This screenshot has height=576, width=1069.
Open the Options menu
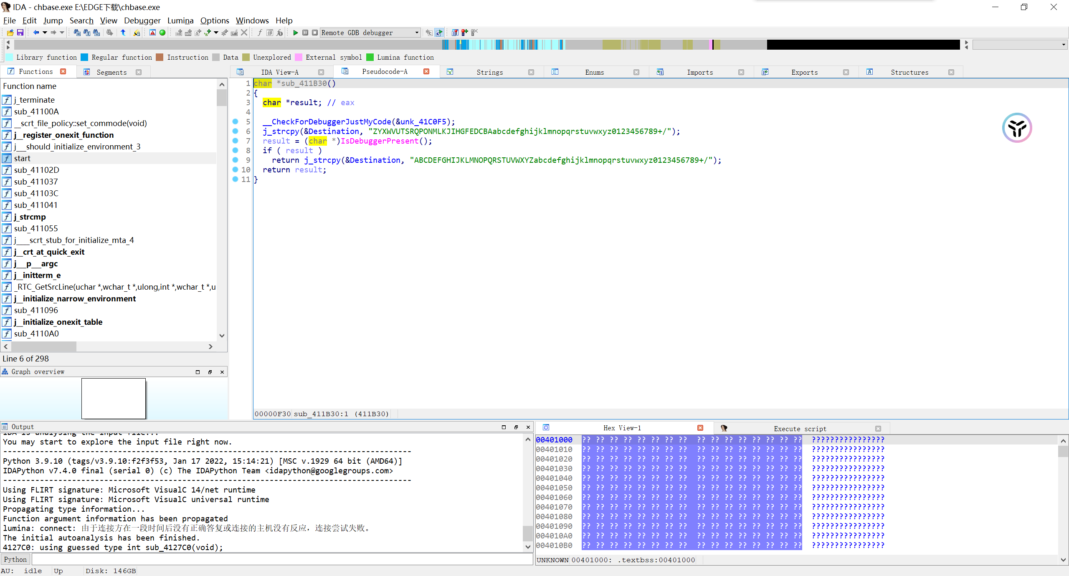215,20
